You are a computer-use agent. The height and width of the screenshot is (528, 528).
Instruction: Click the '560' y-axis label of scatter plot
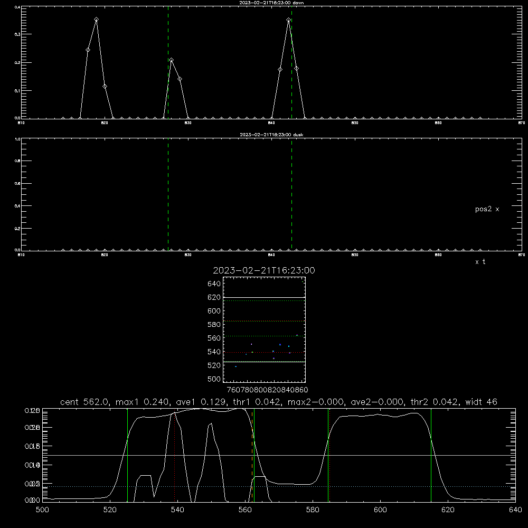pos(214,338)
